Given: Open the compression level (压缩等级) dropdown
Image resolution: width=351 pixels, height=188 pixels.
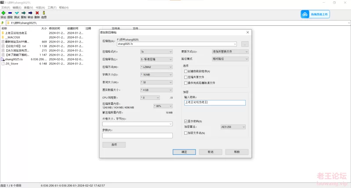Looking at the screenshot, I should 156,59.
